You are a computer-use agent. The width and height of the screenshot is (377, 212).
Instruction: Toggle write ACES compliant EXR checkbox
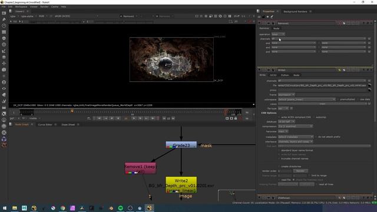click(279, 117)
